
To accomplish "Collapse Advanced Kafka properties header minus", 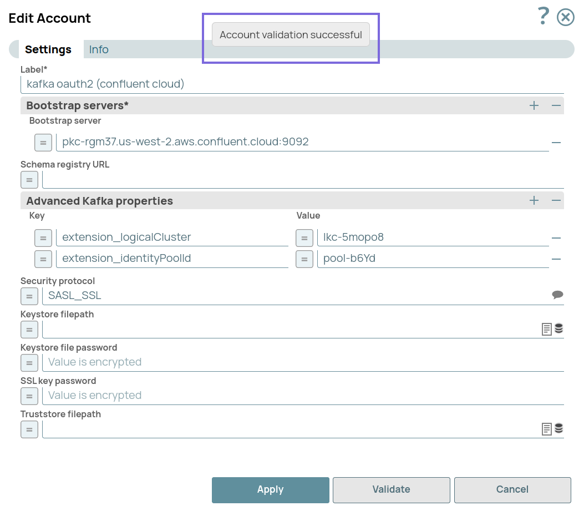I will [556, 201].
